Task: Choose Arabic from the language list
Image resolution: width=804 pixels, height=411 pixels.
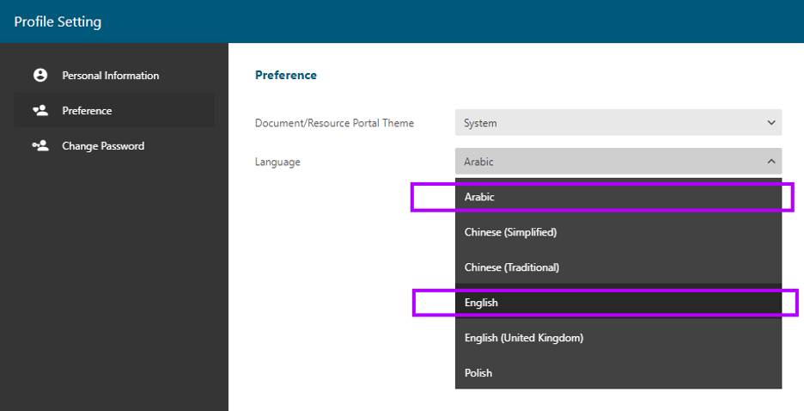Action: pyautogui.click(x=479, y=197)
